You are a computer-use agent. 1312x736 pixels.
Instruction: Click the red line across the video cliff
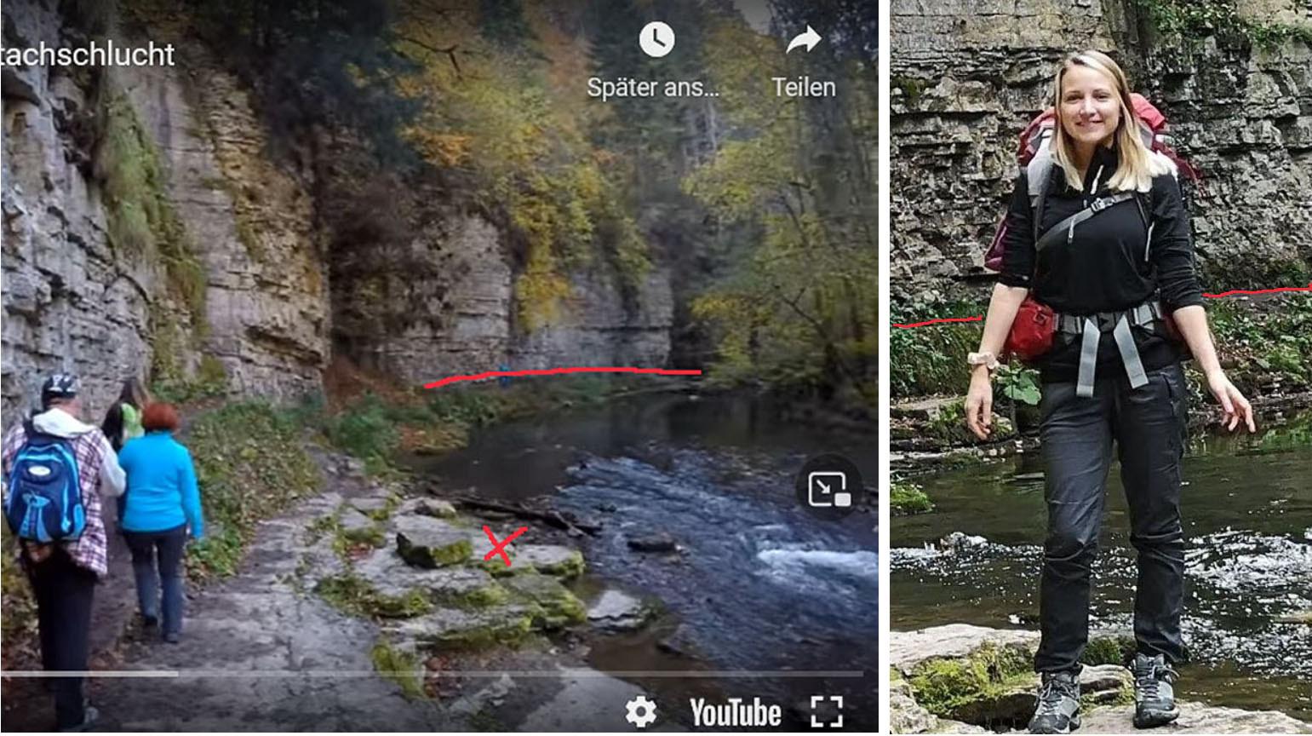(562, 375)
